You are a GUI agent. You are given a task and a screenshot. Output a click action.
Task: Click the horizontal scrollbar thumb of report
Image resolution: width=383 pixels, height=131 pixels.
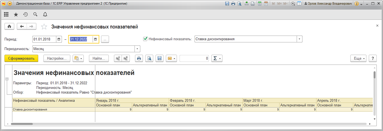(22, 124)
